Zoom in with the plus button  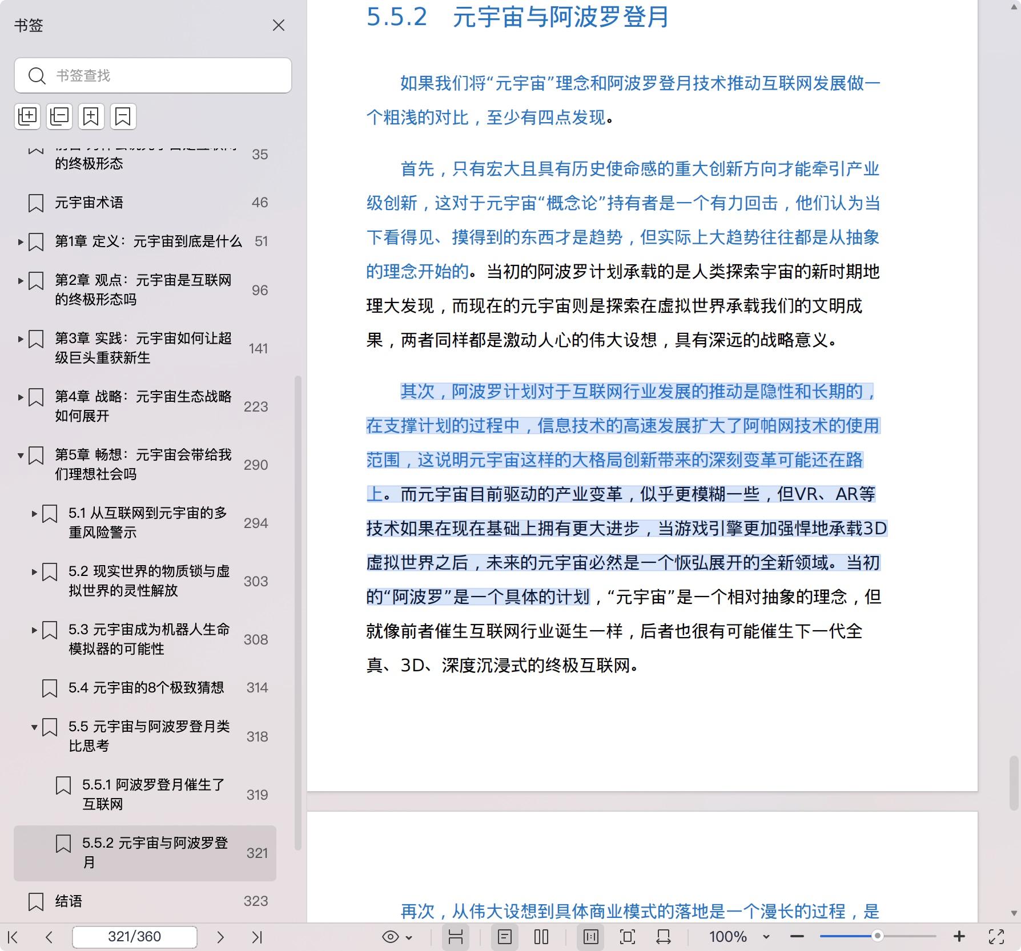click(959, 937)
